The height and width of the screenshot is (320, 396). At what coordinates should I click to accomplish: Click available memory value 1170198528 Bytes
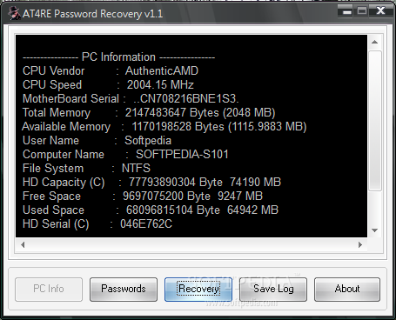178,127
